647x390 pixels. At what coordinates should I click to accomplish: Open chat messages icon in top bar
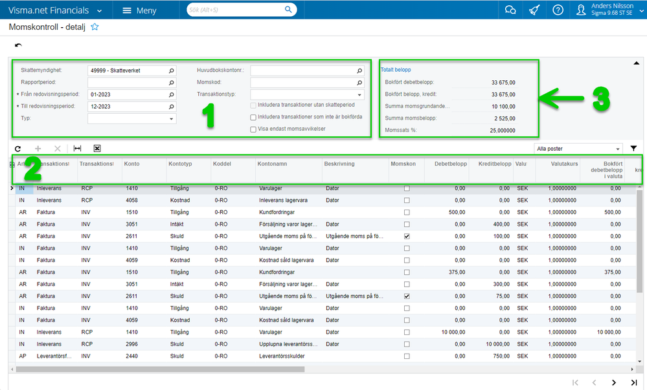click(510, 10)
